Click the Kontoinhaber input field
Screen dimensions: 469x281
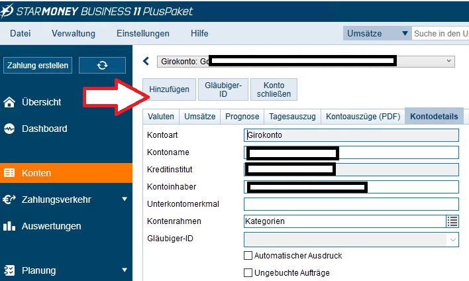point(351,187)
